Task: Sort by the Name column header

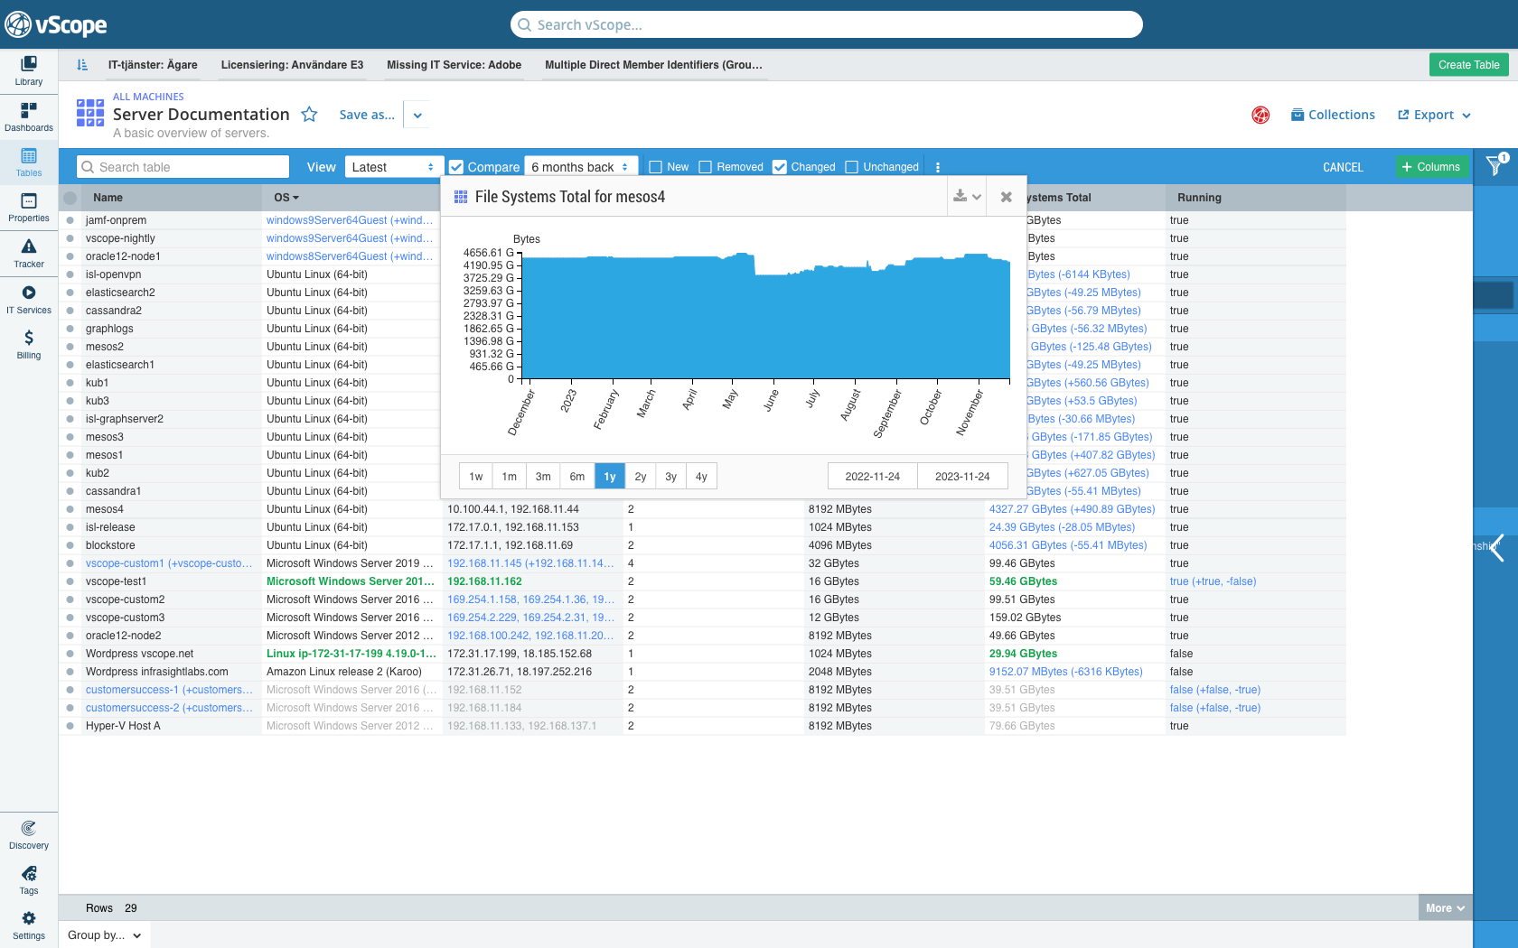Action: (x=108, y=198)
